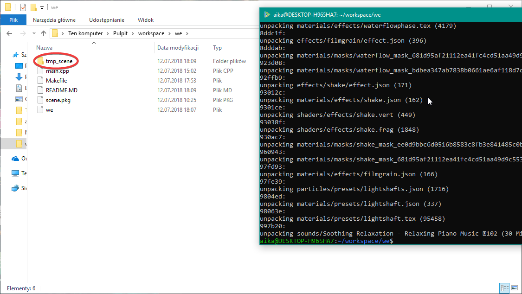
Task: Switch to the Widok ribbon tab
Action: click(x=145, y=20)
